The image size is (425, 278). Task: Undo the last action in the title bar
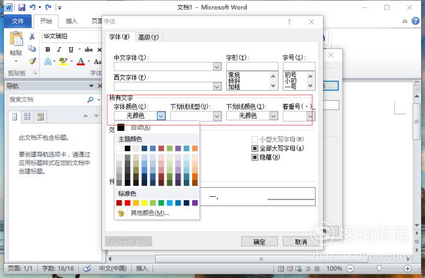pyautogui.click(x=33, y=7)
